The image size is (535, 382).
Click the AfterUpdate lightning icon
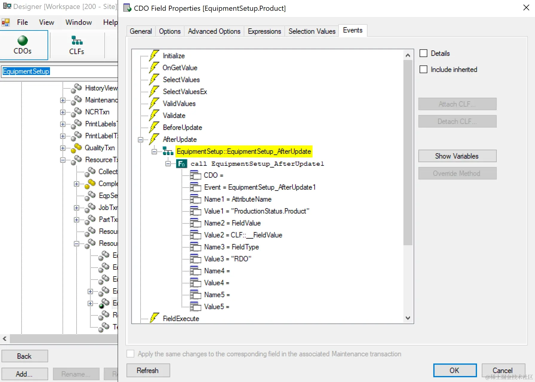154,139
